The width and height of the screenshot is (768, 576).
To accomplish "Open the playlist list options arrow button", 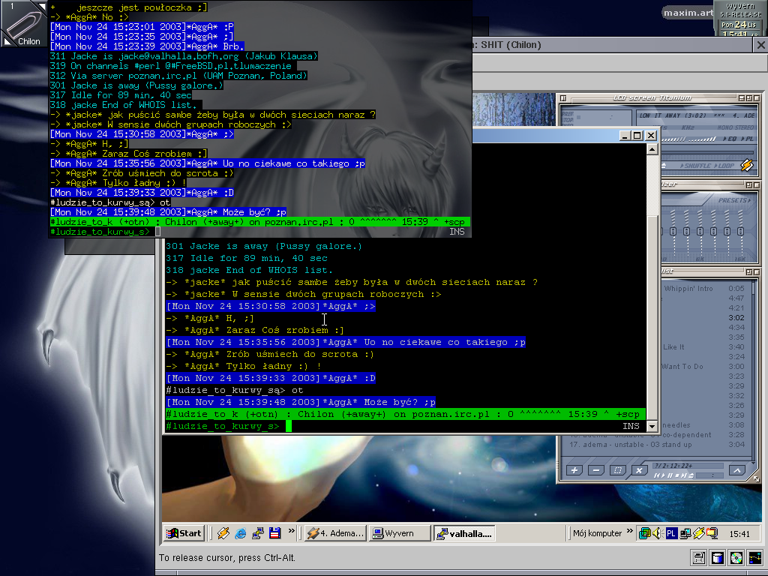I will [736, 470].
